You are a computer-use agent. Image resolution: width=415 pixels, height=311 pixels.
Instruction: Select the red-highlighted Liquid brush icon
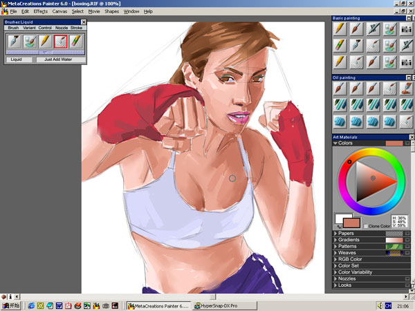pos(61,42)
